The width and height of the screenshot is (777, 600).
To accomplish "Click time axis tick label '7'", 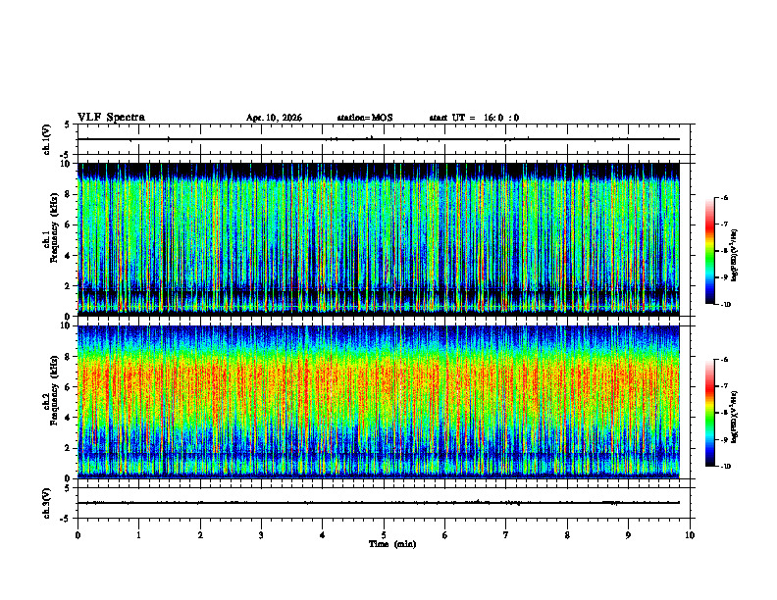I will 506,535.
